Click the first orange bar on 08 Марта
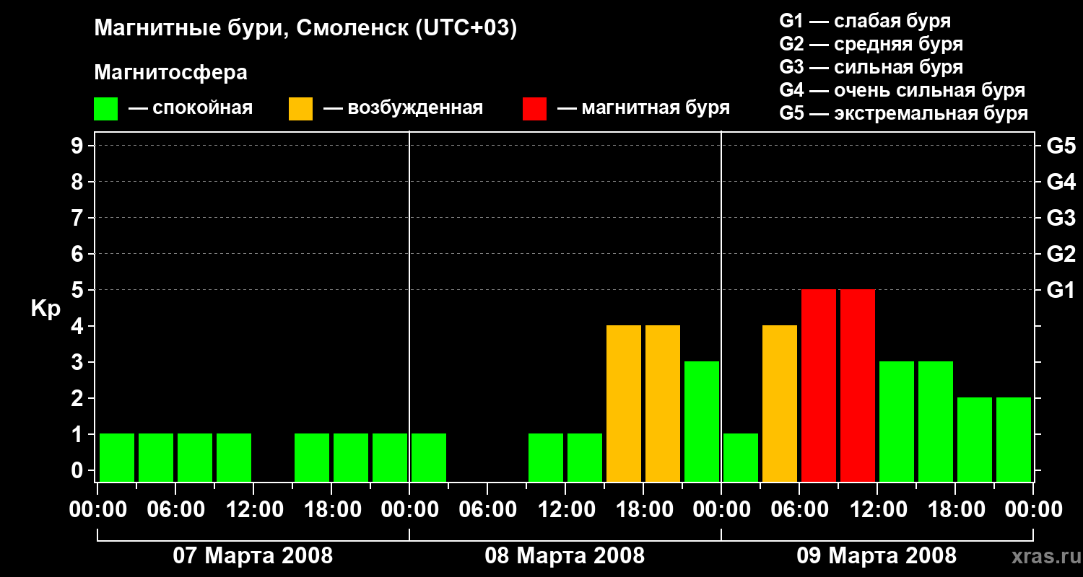The height and width of the screenshot is (577, 1083). (624, 403)
